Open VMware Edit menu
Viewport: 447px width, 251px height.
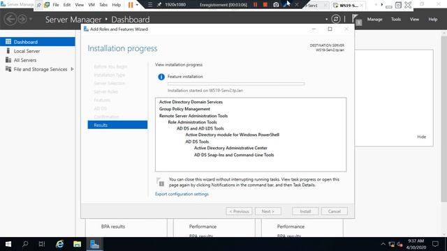pyautogui.click(x=67, y=5)
